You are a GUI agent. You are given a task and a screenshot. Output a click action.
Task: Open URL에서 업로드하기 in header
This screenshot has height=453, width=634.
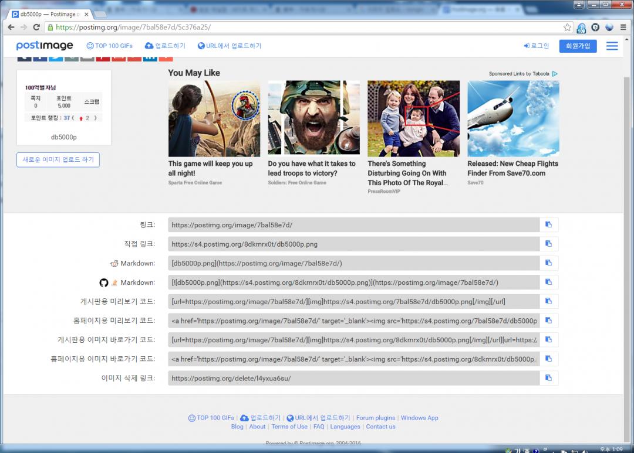[230, 46]
